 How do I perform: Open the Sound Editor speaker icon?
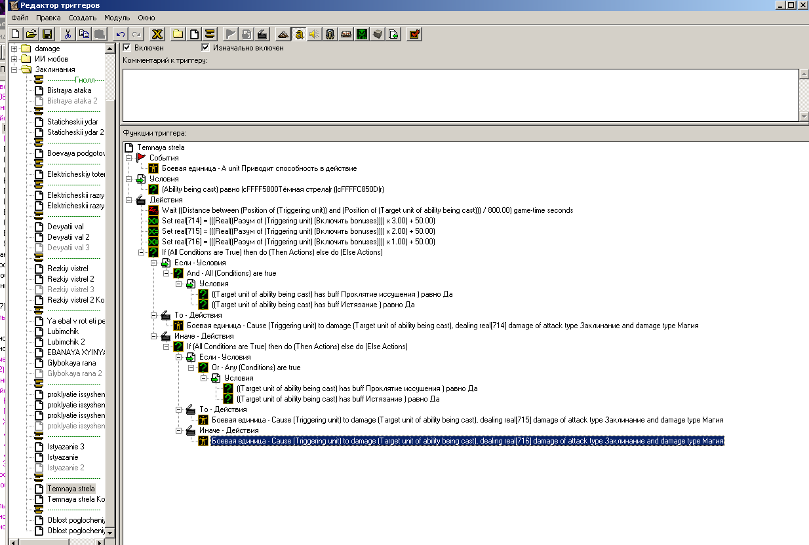point(314,34)
